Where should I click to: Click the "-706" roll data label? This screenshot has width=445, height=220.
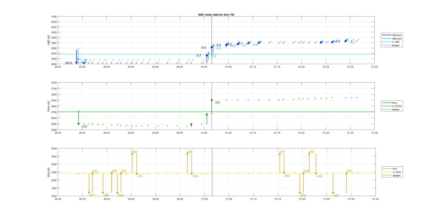click(x=195, y=176)
